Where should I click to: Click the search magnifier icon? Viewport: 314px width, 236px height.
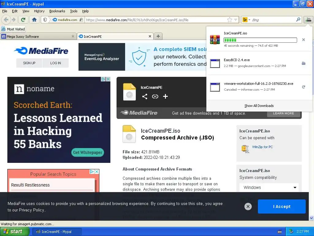click(x=298, y=20)
